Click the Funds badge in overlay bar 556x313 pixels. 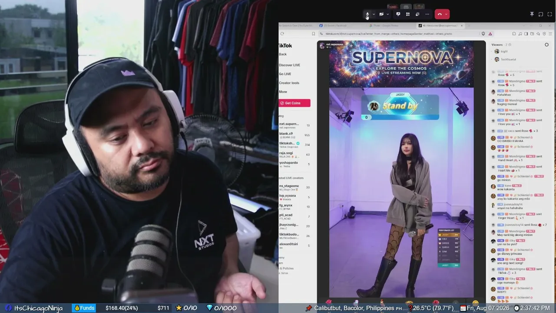click(x=84, y=308)
